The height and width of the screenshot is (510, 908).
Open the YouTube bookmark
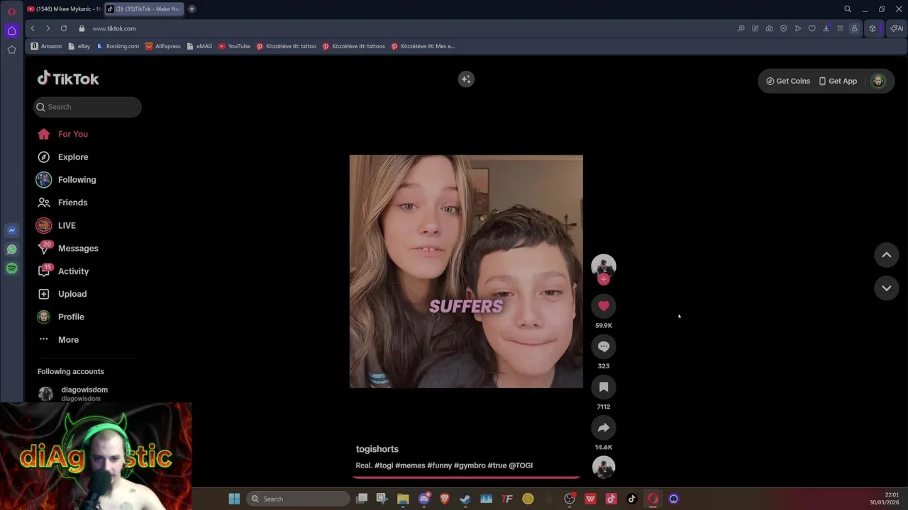(x=234, y=46)
